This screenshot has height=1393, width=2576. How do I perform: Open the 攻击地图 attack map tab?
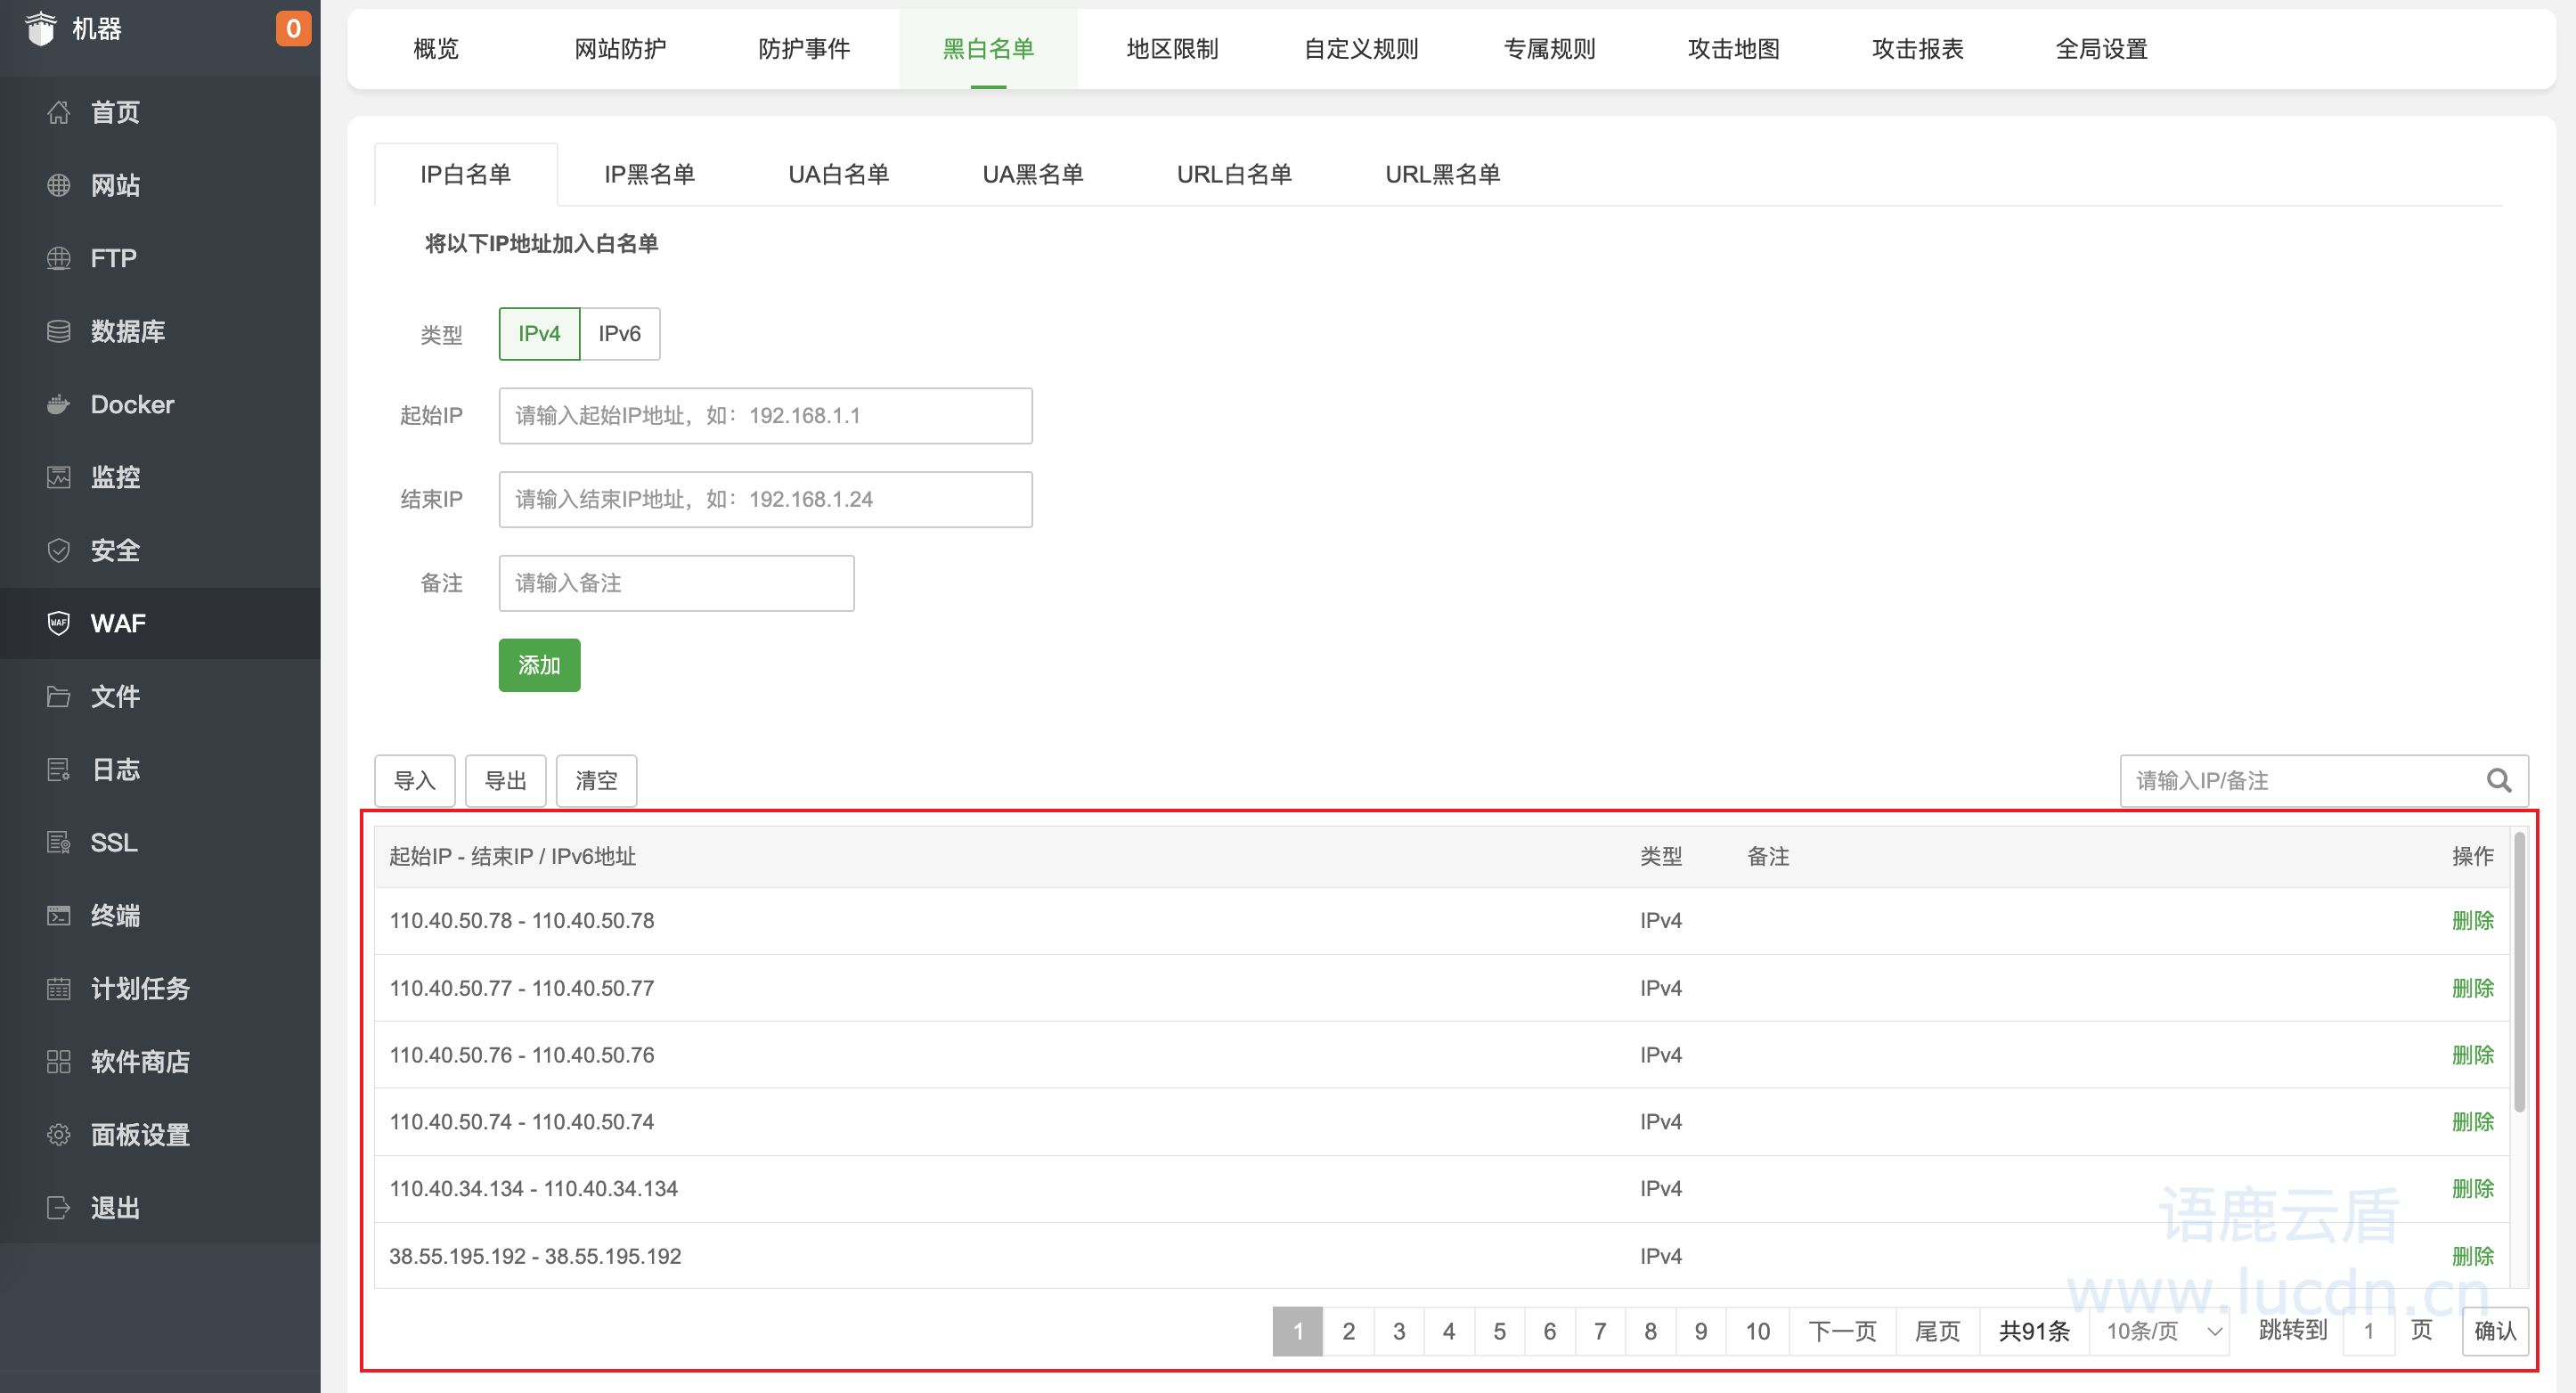click(1732, 48)
